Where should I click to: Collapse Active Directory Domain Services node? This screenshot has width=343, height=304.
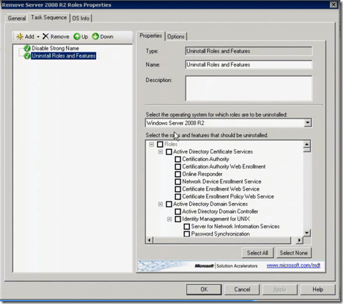[161, 204]
